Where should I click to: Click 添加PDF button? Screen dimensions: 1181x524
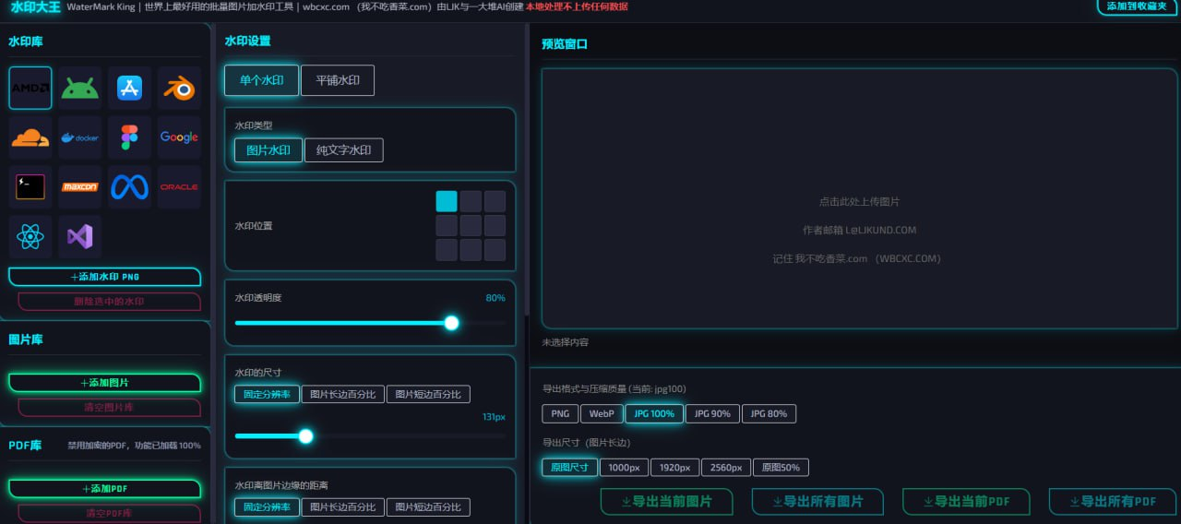pos(104,489)
